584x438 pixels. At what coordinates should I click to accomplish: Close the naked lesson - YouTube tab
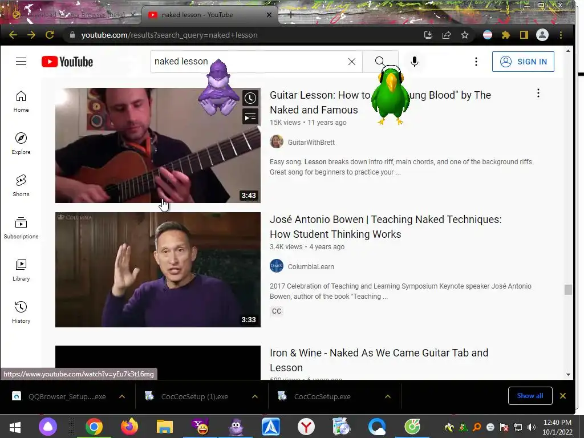269,15
